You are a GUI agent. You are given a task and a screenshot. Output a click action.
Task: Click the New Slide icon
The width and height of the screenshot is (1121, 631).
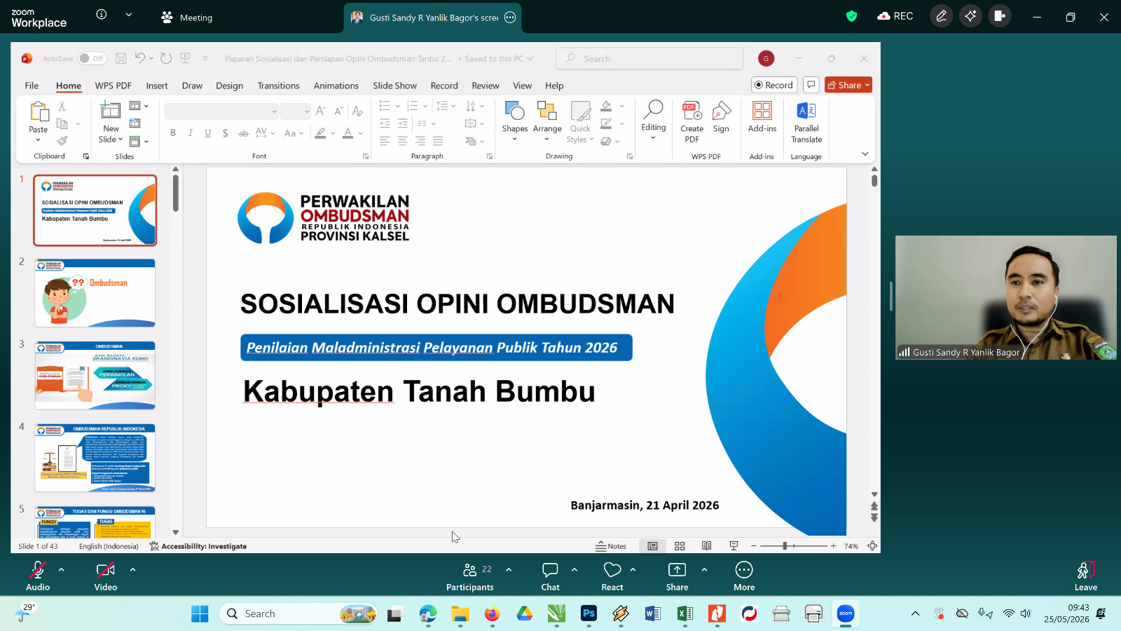[111, 111]
